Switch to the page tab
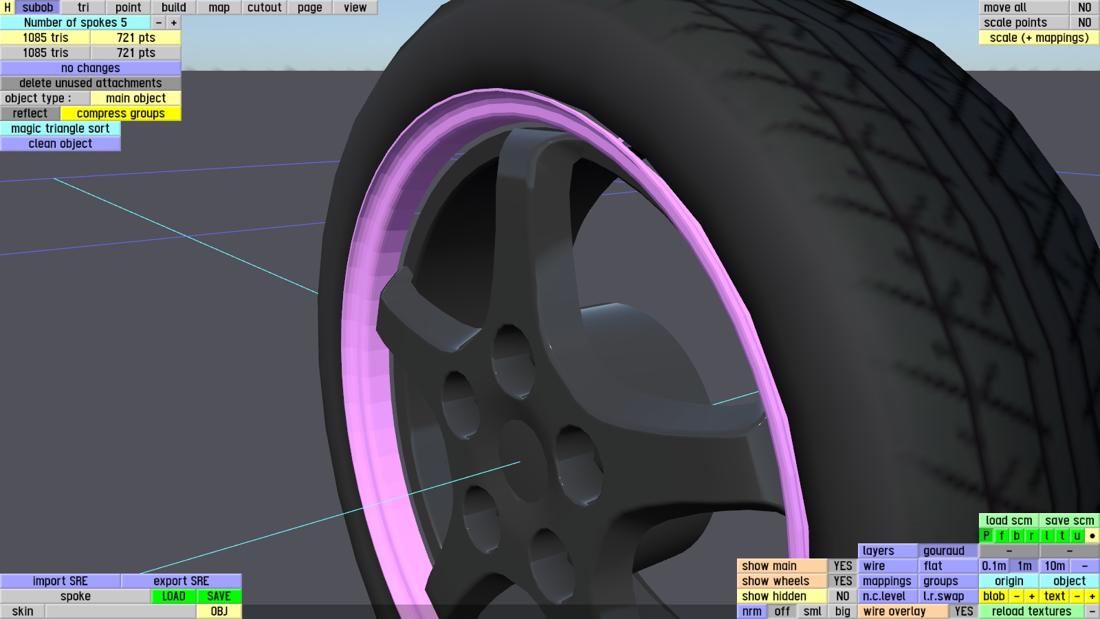 pos(310,8)
